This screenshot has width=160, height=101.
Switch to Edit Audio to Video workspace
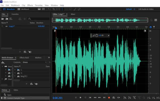click(146, 9)
